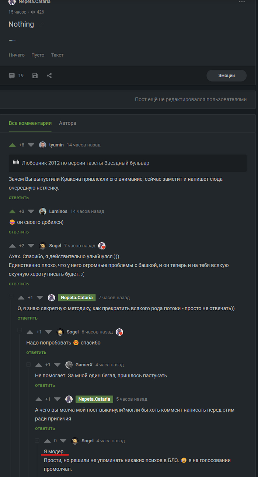Downvote Sogel's top-level comment
258x477 pixels.
click(31, 246)
